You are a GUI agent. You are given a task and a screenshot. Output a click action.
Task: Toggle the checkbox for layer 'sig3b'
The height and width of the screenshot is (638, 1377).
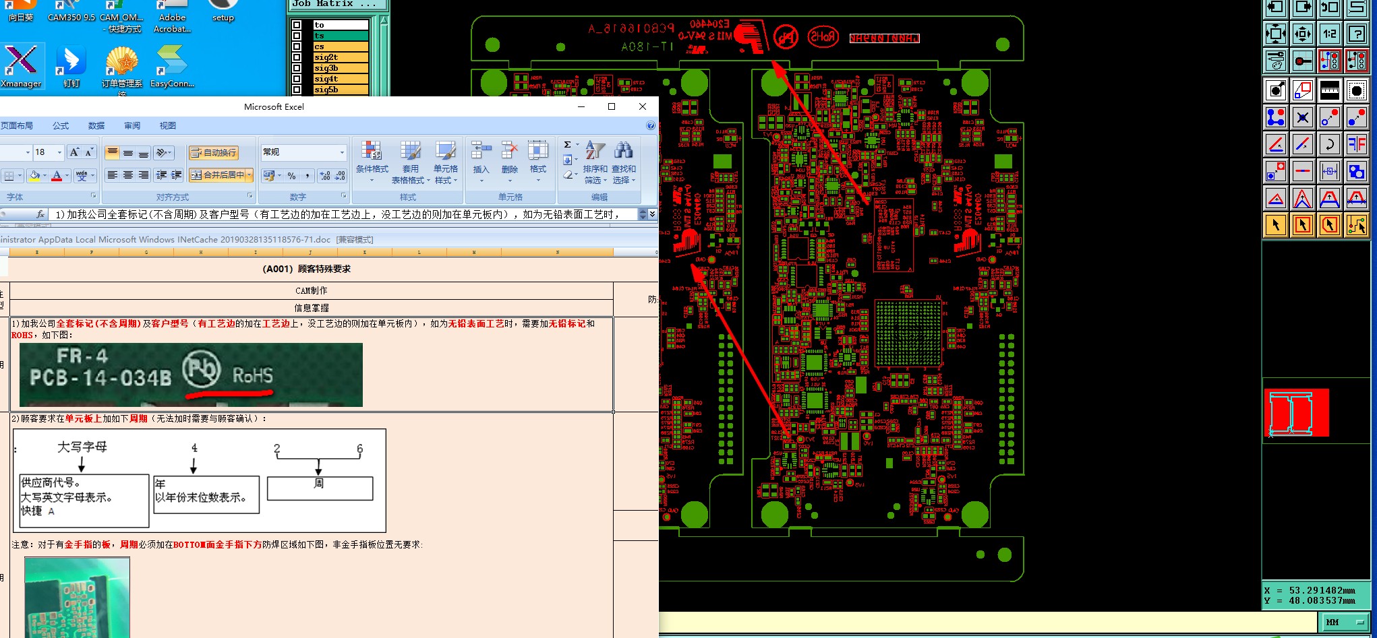tap(297, 68)
